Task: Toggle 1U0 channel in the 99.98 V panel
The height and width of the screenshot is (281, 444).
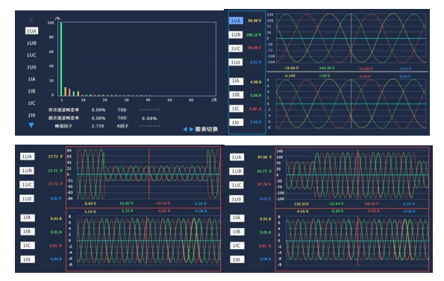Action: point(236,62)
